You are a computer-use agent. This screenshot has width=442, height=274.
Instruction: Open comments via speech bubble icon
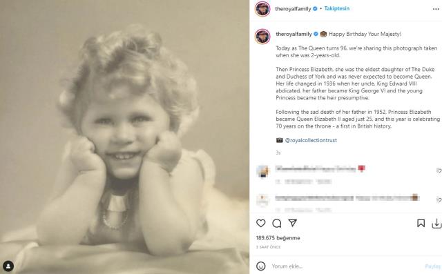(x=277, y=224)
